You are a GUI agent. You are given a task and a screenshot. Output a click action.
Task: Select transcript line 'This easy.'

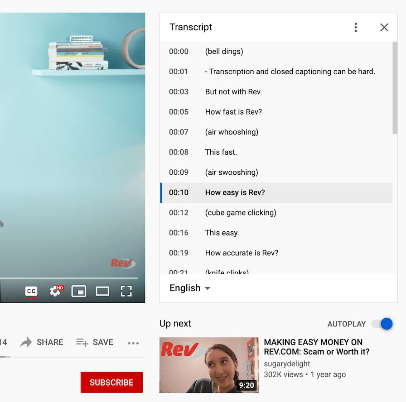pyautogui.click(x=276, y=233)
